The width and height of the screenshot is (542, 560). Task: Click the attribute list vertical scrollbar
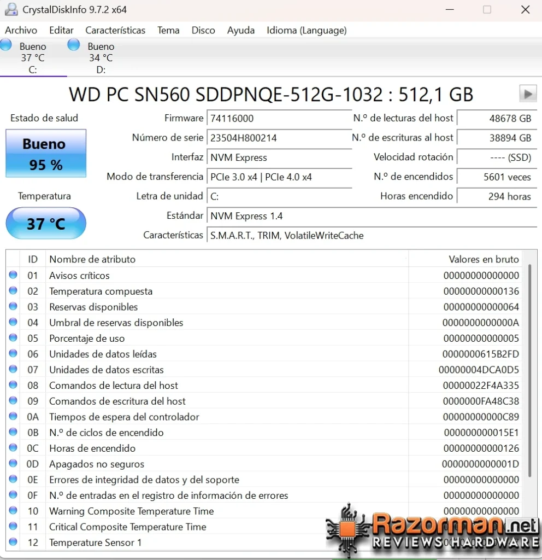530,370
